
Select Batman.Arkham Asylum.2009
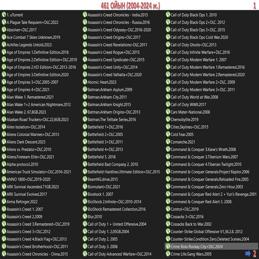click(110, 90)
